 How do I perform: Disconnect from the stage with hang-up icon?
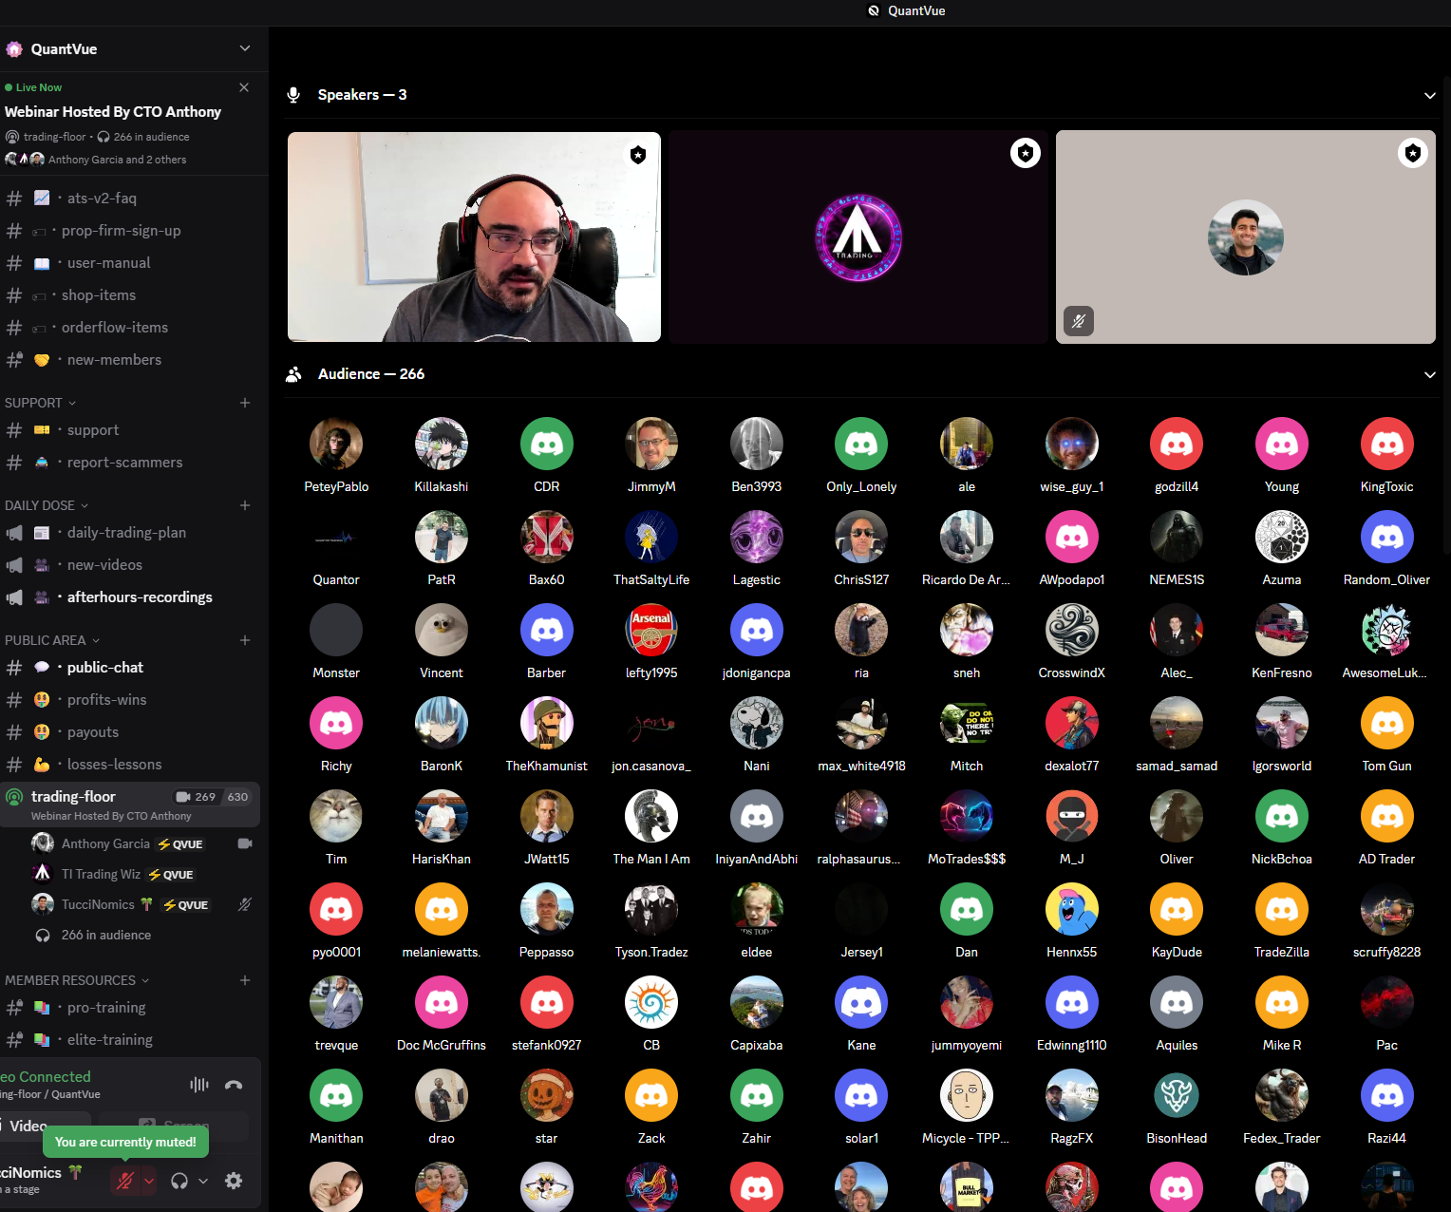point(234,1085)
